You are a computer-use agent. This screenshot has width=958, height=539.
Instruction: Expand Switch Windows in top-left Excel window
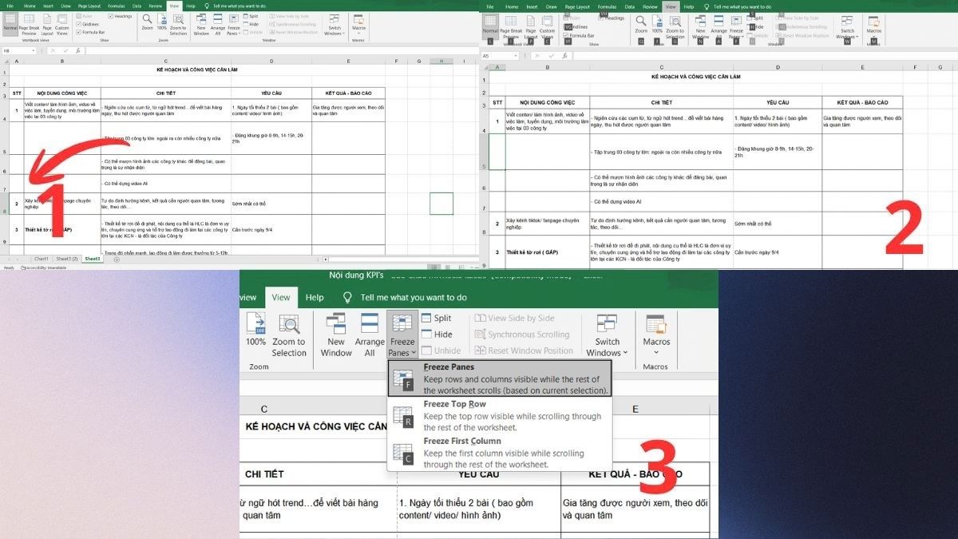334,25
